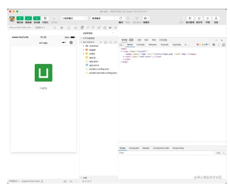
Task: Click the collapse all folders icon
Action: (115, 42)
